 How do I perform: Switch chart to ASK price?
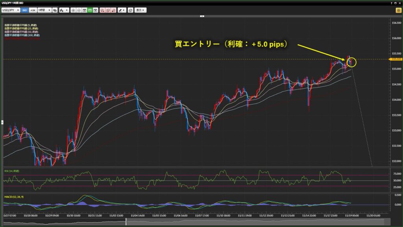tap(33, 10)
